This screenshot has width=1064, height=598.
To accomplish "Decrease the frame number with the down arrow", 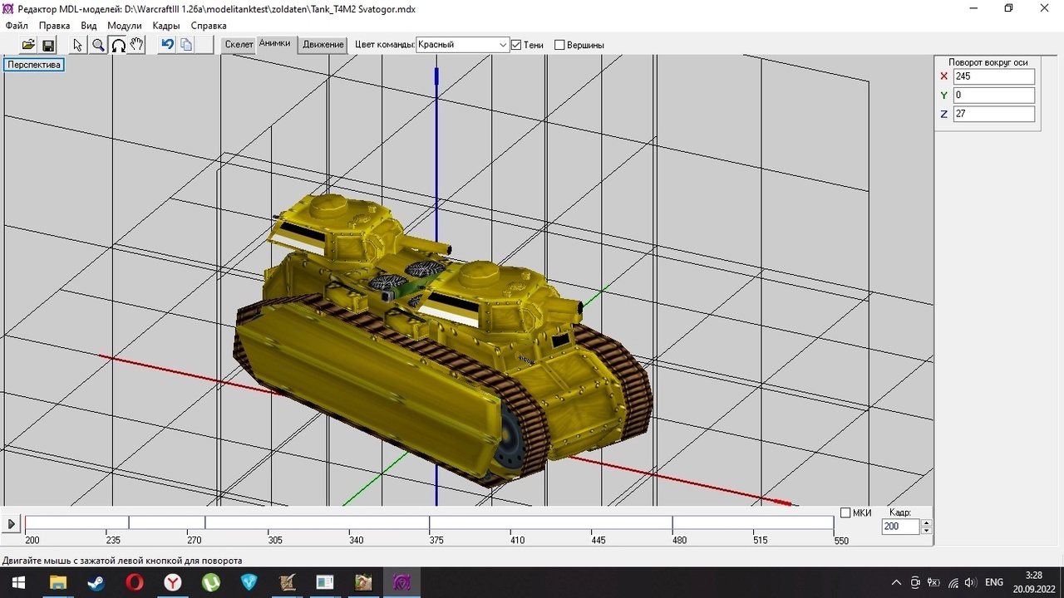I will [x=927, y=531].
